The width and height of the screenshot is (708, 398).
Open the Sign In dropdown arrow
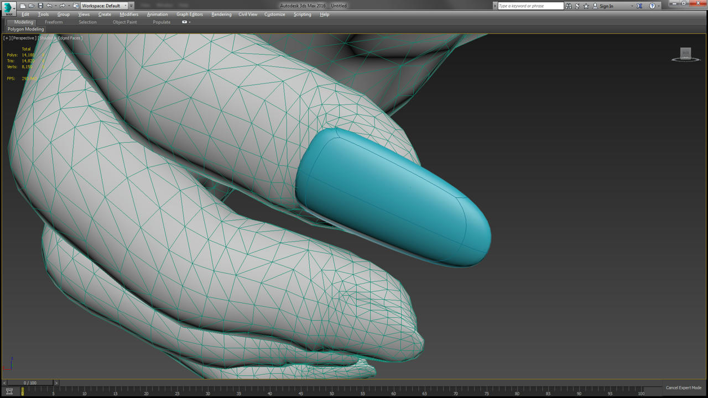click(632, 6)
